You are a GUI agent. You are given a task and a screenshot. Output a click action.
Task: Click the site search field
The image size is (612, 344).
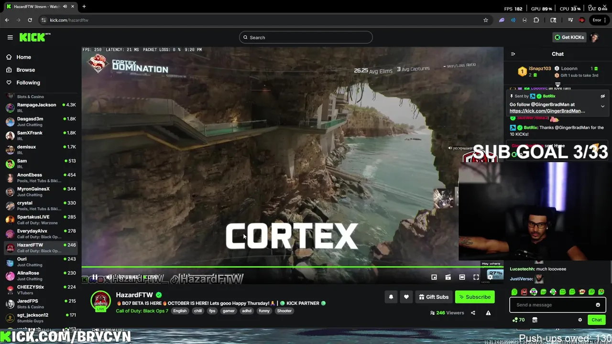click(x=306, y=37)
